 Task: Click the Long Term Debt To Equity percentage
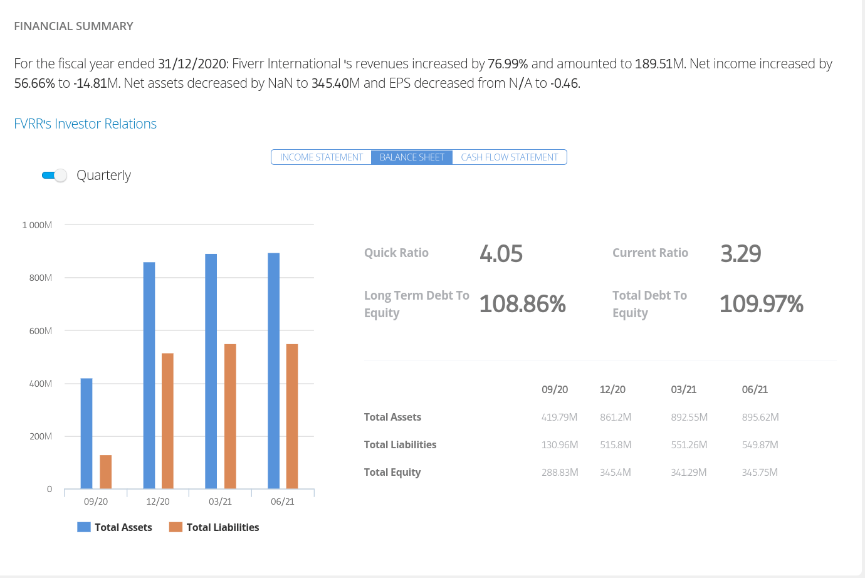pos(523,304)
